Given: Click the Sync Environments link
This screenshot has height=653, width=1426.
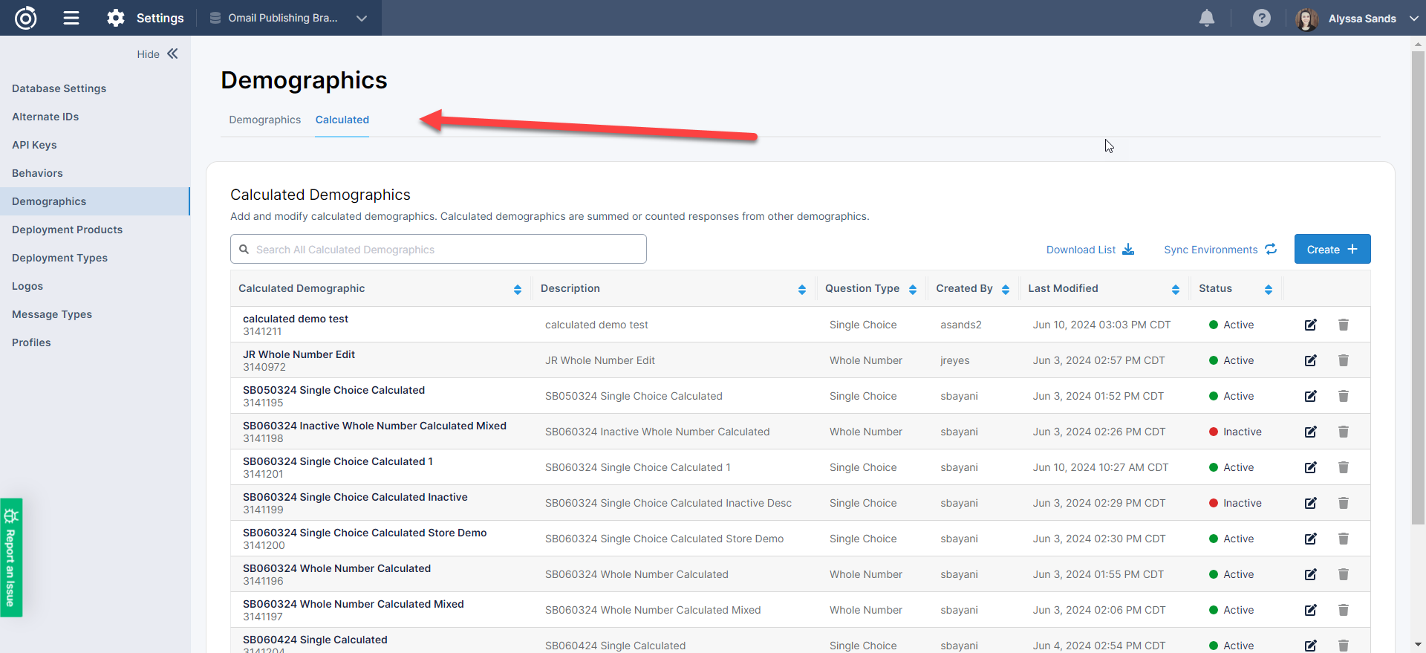Looking at the screenshot, I should click(1220, 250).
